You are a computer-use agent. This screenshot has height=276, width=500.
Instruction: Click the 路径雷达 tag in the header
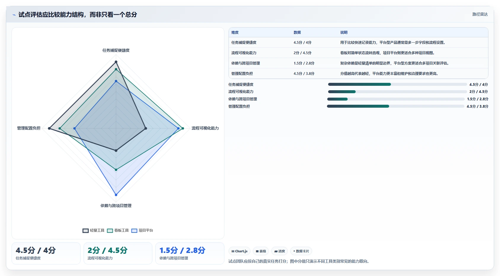480,14
